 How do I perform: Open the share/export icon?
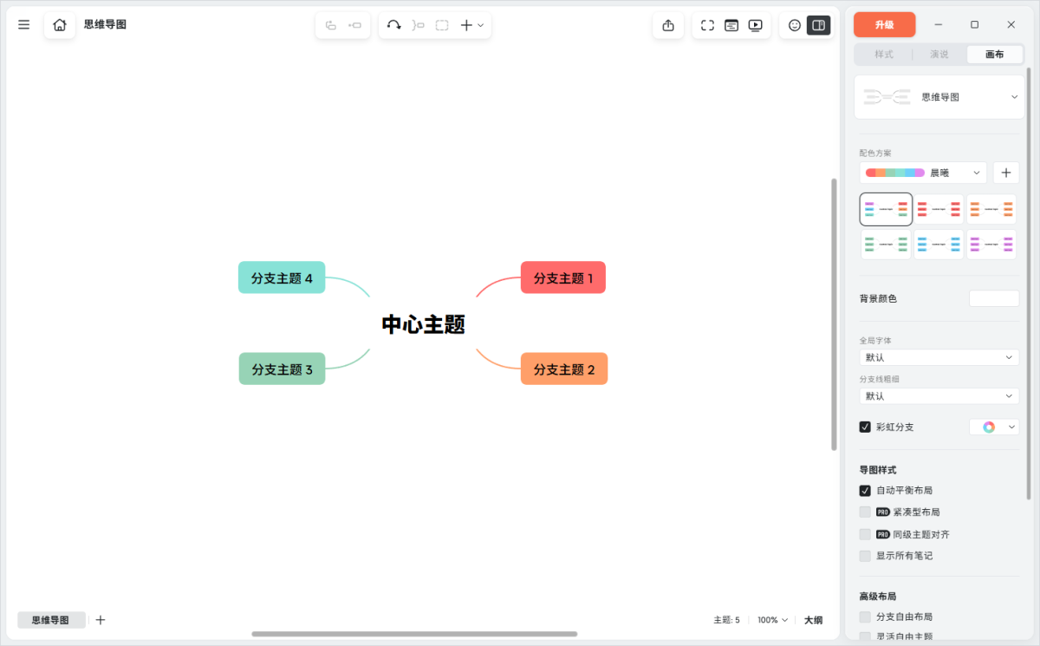point(668,25)
